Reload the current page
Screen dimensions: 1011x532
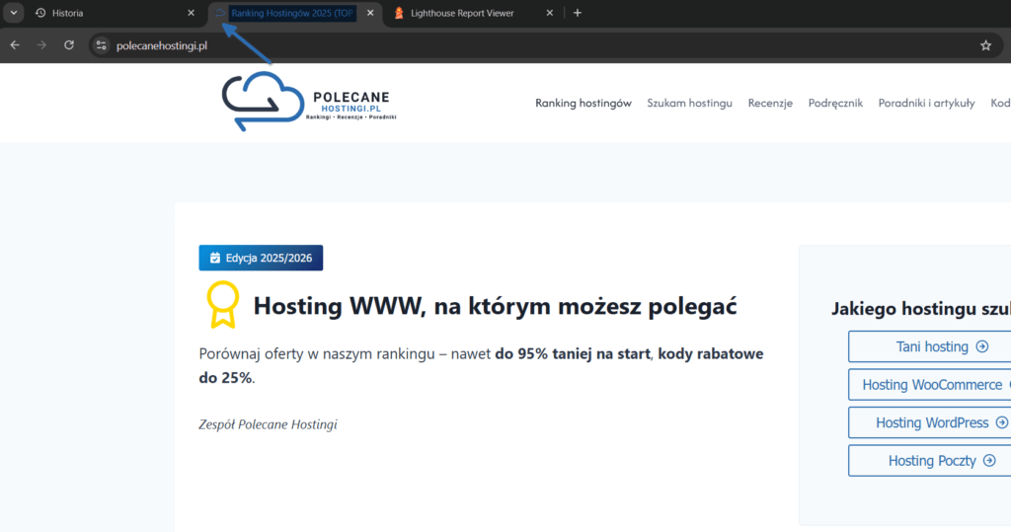click(69, 45)
